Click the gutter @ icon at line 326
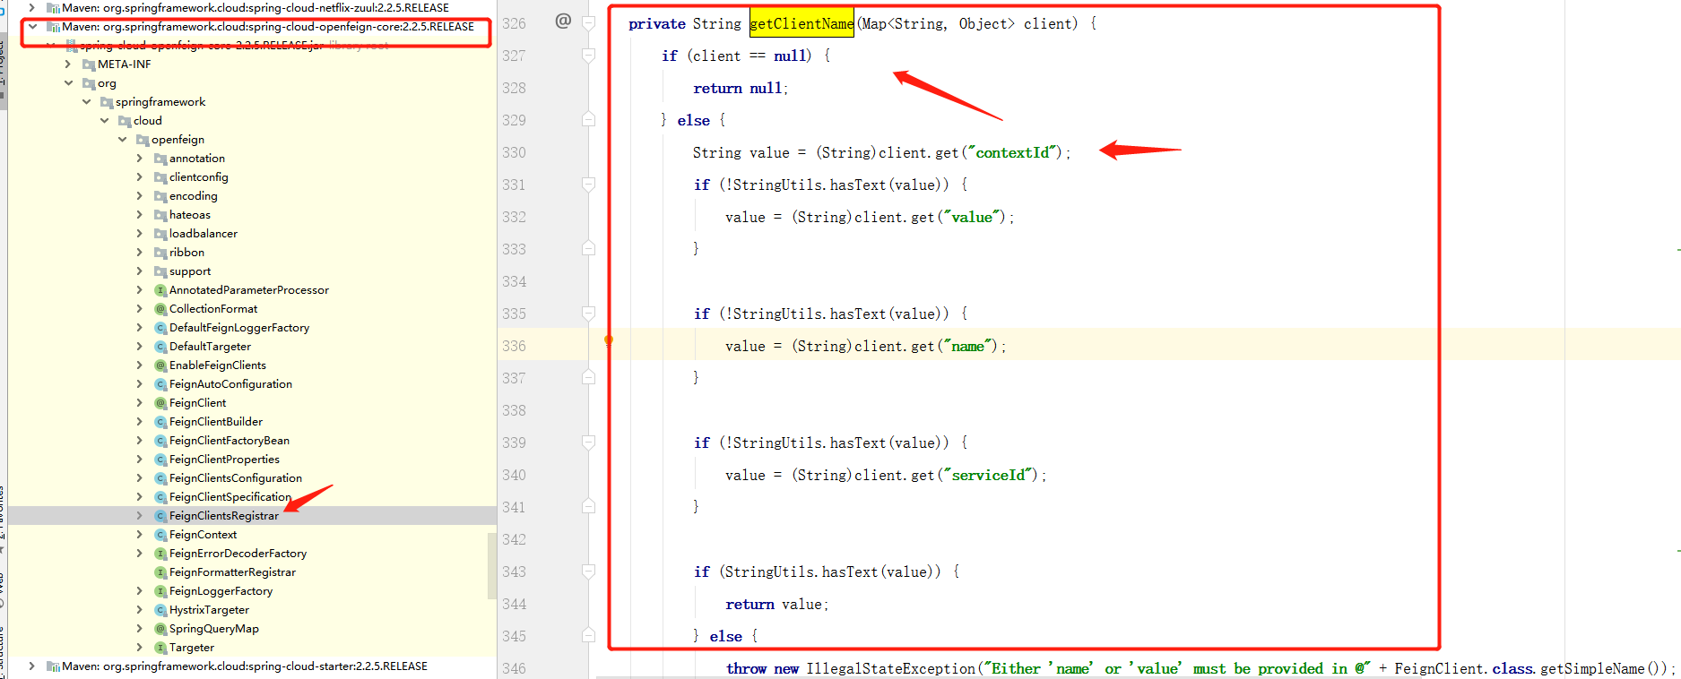 click(563, 21)
